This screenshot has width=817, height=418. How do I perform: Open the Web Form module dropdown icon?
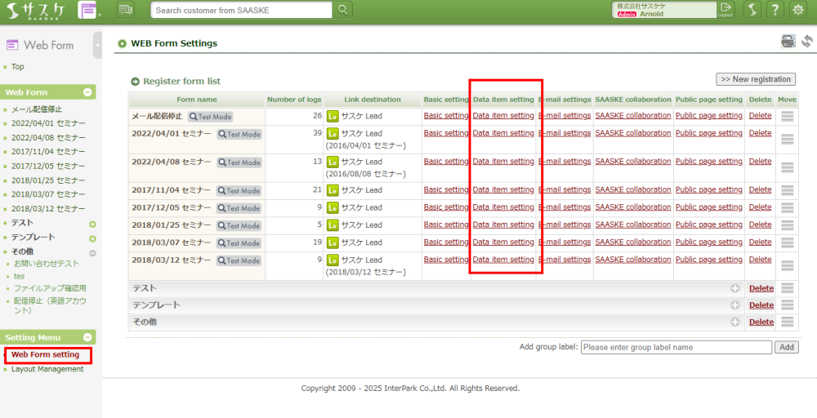(88, 10)
